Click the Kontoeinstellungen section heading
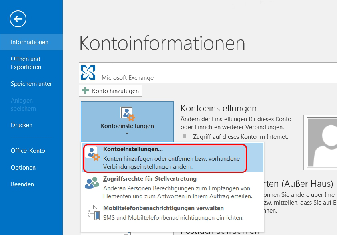This screenshot has height=235, width=337. [219, 108]
